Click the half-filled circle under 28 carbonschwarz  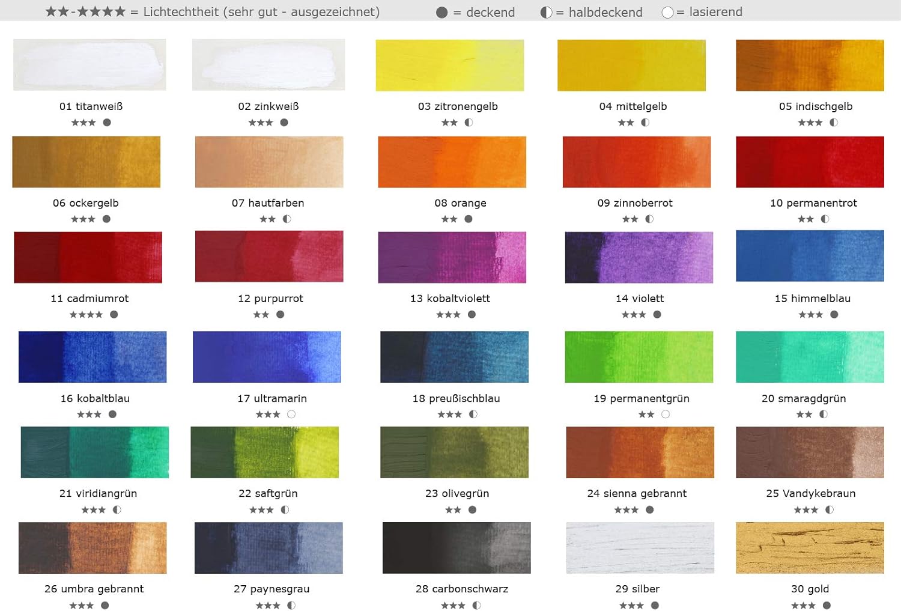[476, 606]
